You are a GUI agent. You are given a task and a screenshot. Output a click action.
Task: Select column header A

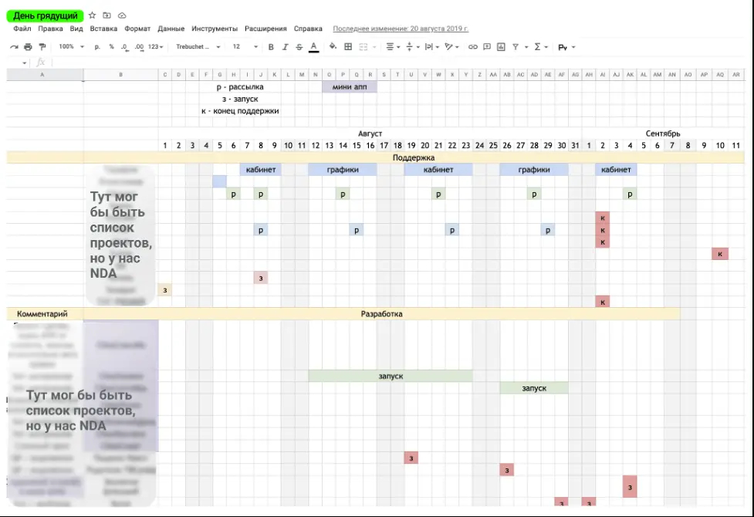[x=42, y=75]
